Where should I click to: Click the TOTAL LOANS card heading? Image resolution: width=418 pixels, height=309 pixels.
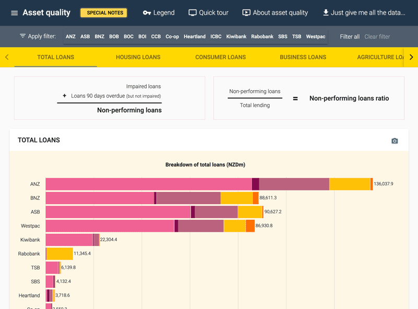click(39, 140)
